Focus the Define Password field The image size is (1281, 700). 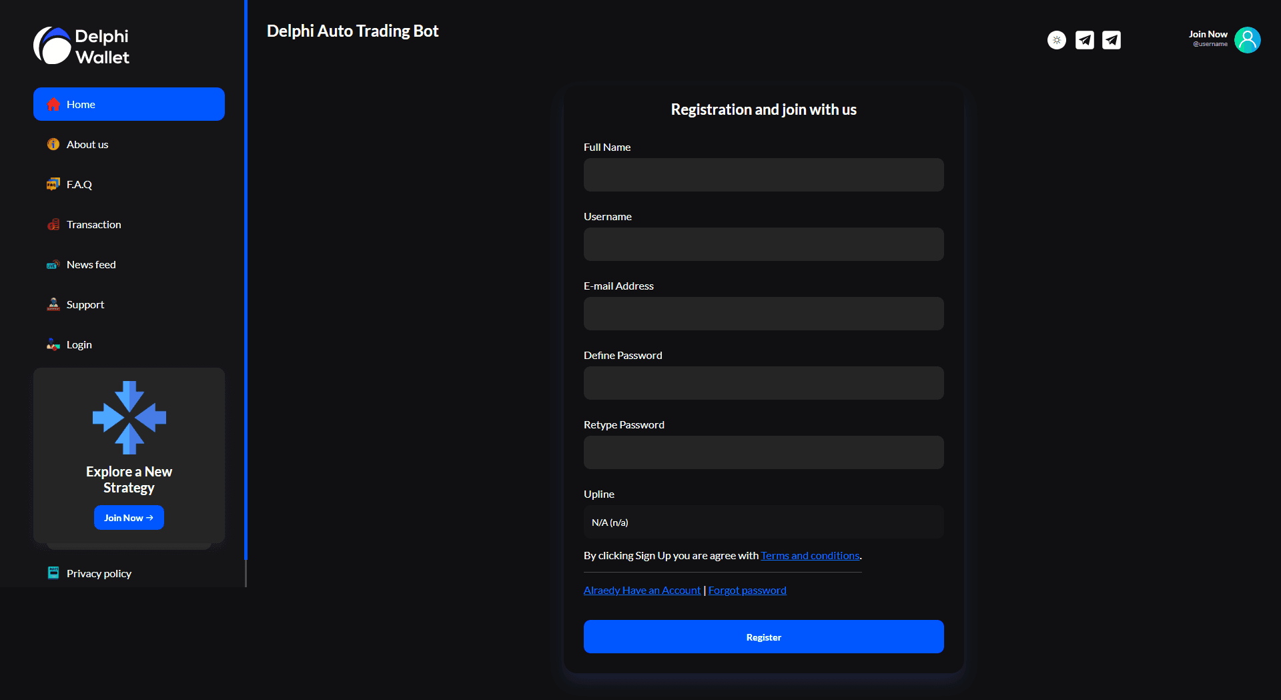(x=764, y=383)
